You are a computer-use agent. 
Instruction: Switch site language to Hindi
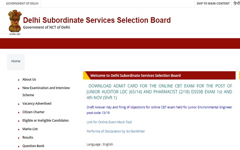[236, 3]
